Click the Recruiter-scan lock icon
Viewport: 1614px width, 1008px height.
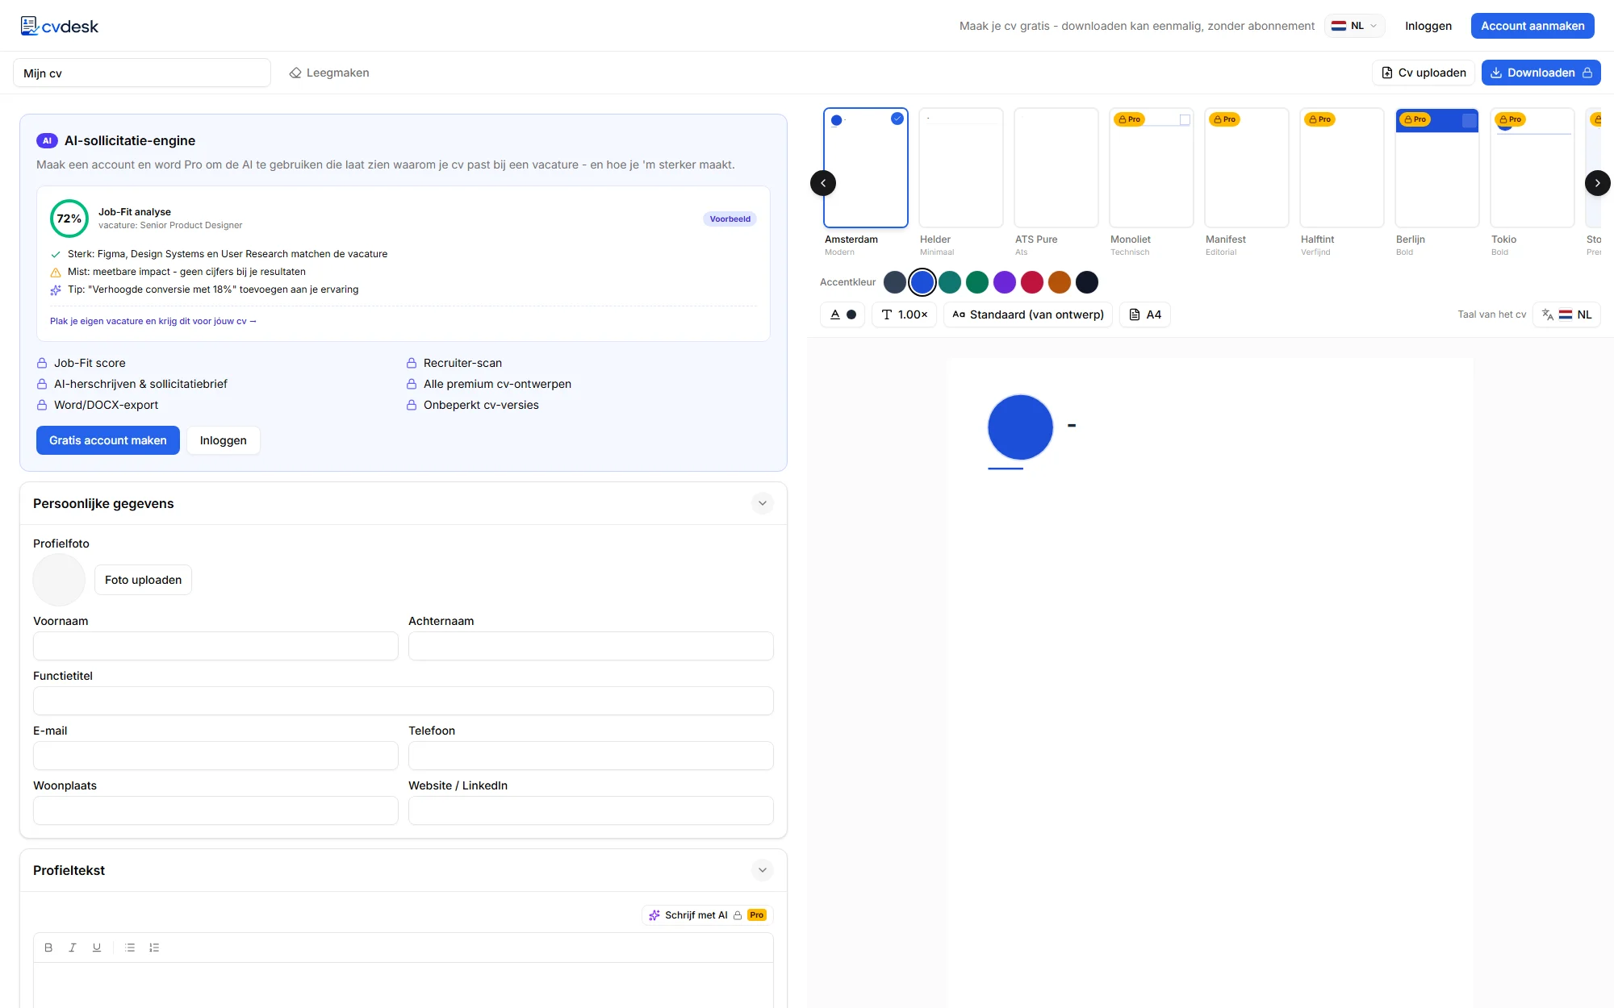[412, 363]
